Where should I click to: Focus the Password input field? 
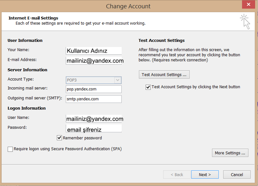pyautogui.click(x=94, y=128)
